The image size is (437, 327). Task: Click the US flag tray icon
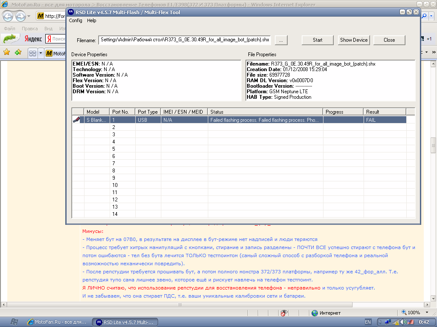pyautogui.click(x=411, y=322)
